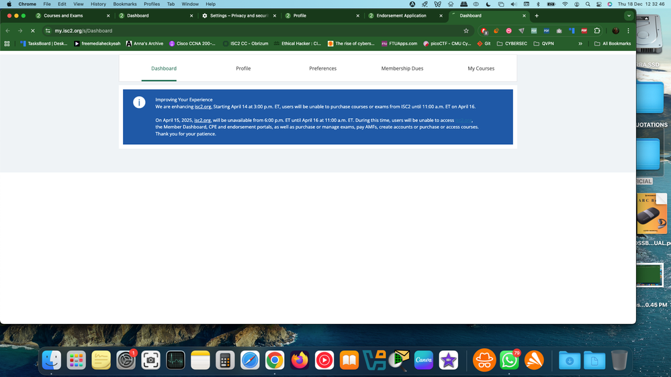This screenshot has height=377, width=671.
Task: Expand the hidden bookmarks overflow chevron
Action: point(580,44)
